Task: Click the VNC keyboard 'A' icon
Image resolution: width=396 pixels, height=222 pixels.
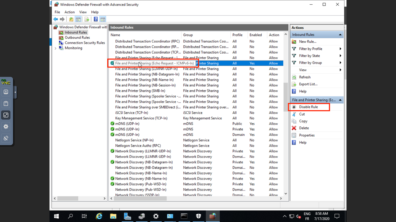Action: pos(6,92)
